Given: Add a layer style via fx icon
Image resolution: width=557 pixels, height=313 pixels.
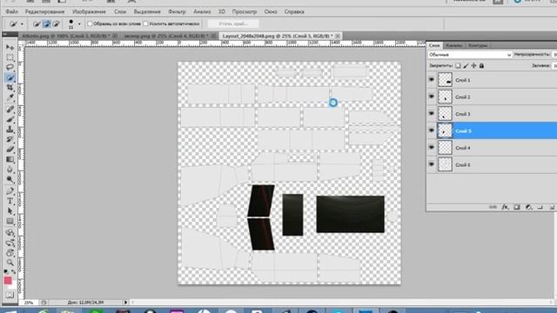Looking at the screenshot, I should pyautogui.click(x=505, y=207).
